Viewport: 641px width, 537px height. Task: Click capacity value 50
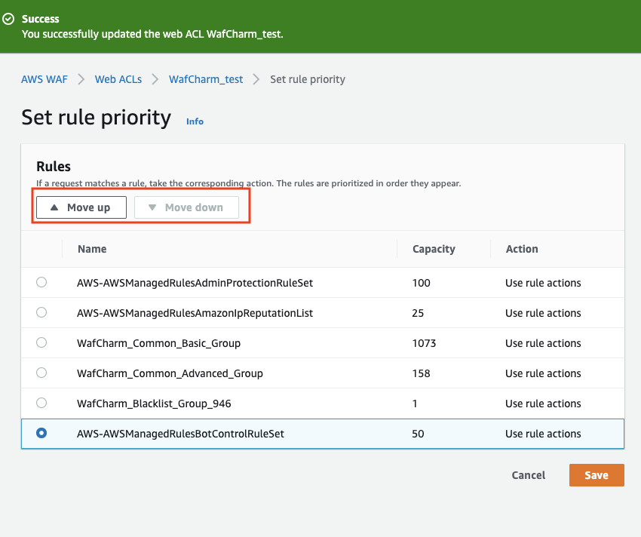418,434
